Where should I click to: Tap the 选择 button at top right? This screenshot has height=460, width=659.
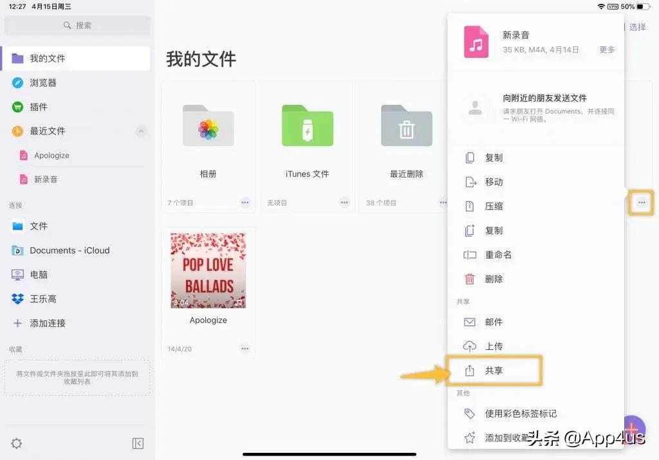pos(637,27)
